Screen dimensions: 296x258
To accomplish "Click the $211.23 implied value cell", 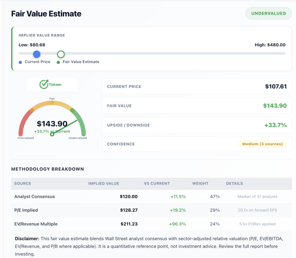I will pyautogui.click(x=129, y=224).
